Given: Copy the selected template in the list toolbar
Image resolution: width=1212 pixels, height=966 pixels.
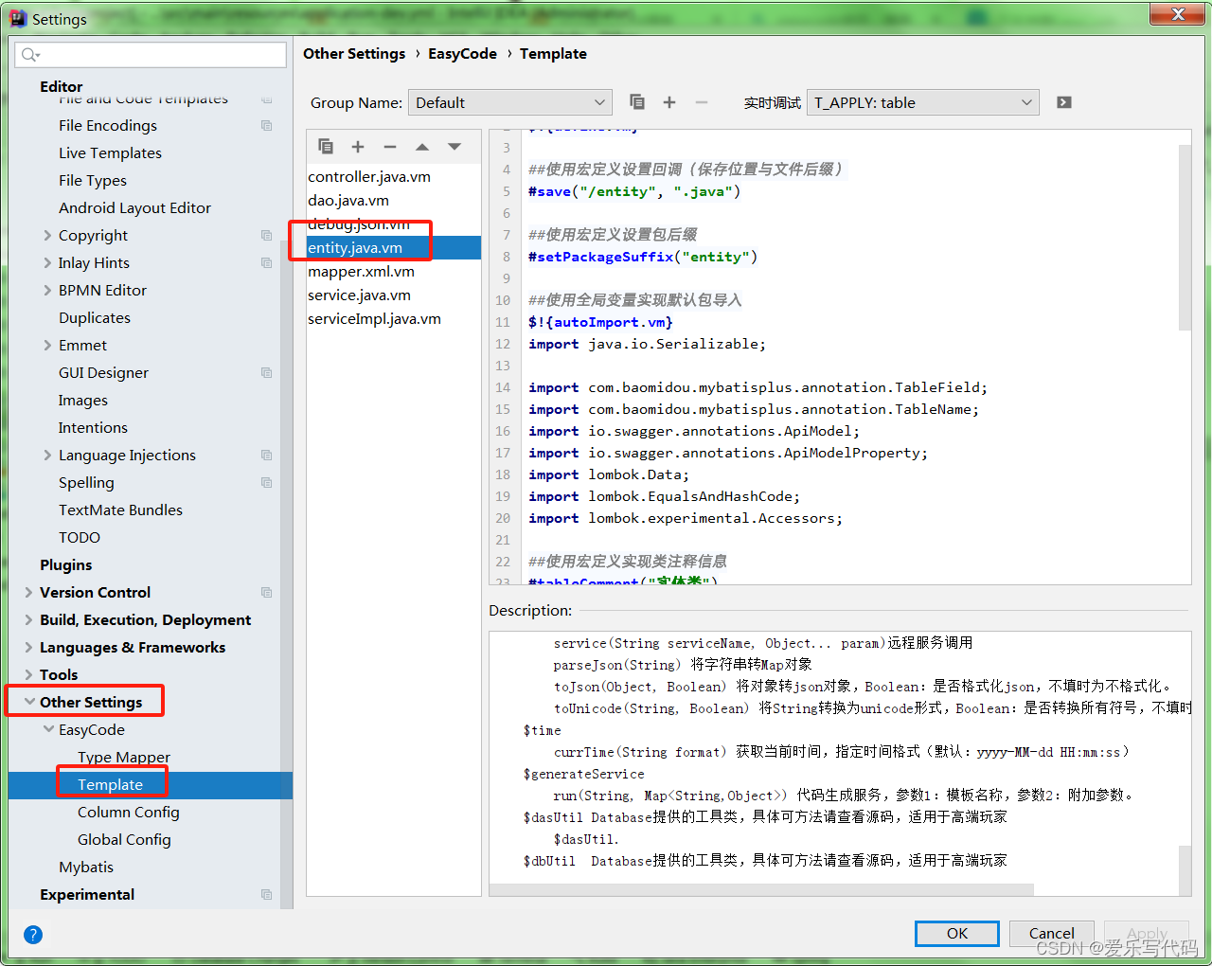Looking at the screenshot, I should (x=326, y=146).
